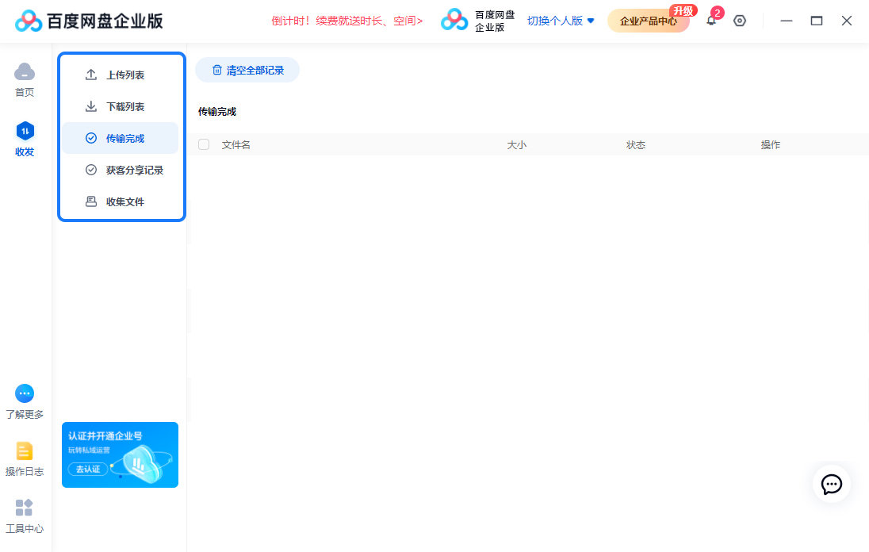Expand the 切换个人版 dropdown
Screen dimensions: 869x552
coord(561,21)
